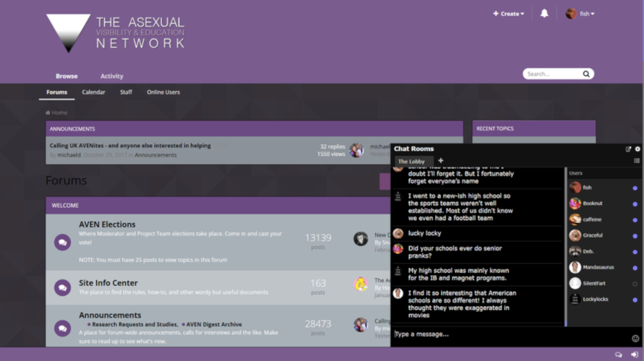The image size is (644, 361).
Task: Click the '32 replies' text
Action: (332, 147)
